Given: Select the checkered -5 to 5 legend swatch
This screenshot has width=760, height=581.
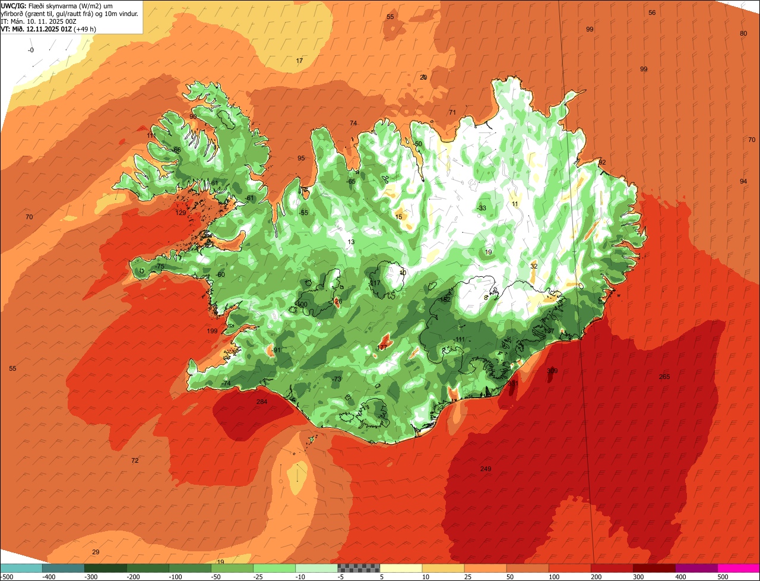Looking at the screenshot, I should [359, 568].
